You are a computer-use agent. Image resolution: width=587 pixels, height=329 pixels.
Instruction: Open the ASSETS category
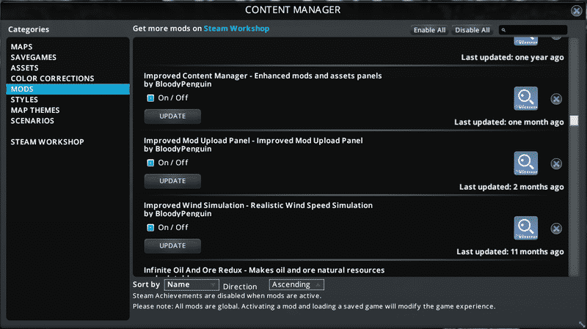click(x=25, y=68)
